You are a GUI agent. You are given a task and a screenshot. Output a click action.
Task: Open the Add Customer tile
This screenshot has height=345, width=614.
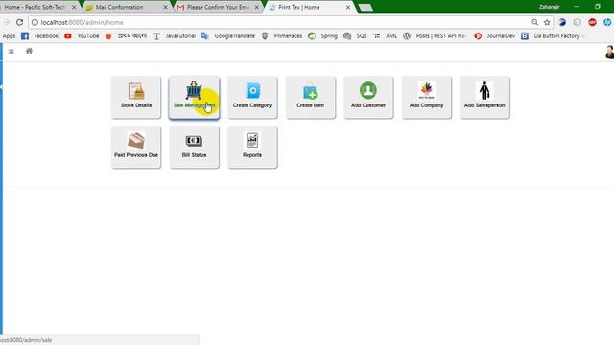(x=368, y=97)
